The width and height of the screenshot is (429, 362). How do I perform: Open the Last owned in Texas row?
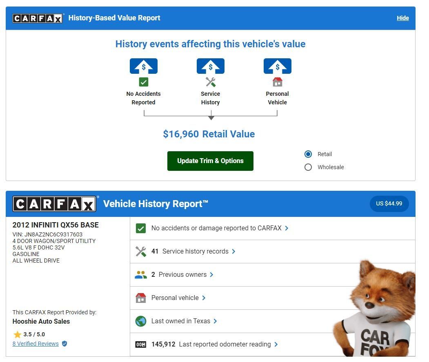click(273, 321)
